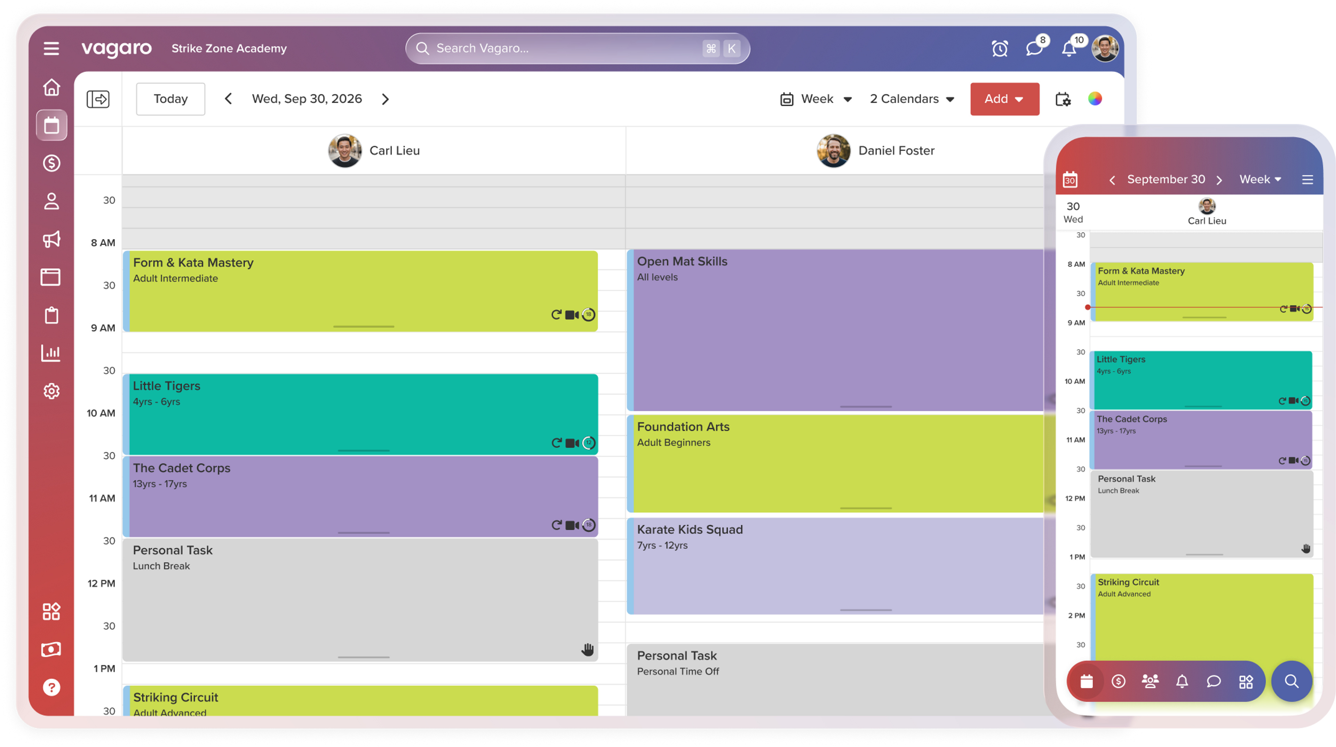Select the mobile Checkout dollar tab
1336x747 pixels.
click(1119, 681)
